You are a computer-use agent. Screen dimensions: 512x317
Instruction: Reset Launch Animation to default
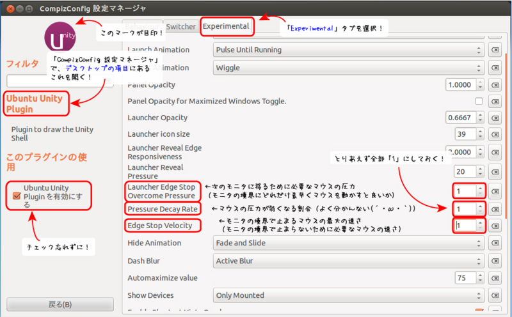[495, 50]
